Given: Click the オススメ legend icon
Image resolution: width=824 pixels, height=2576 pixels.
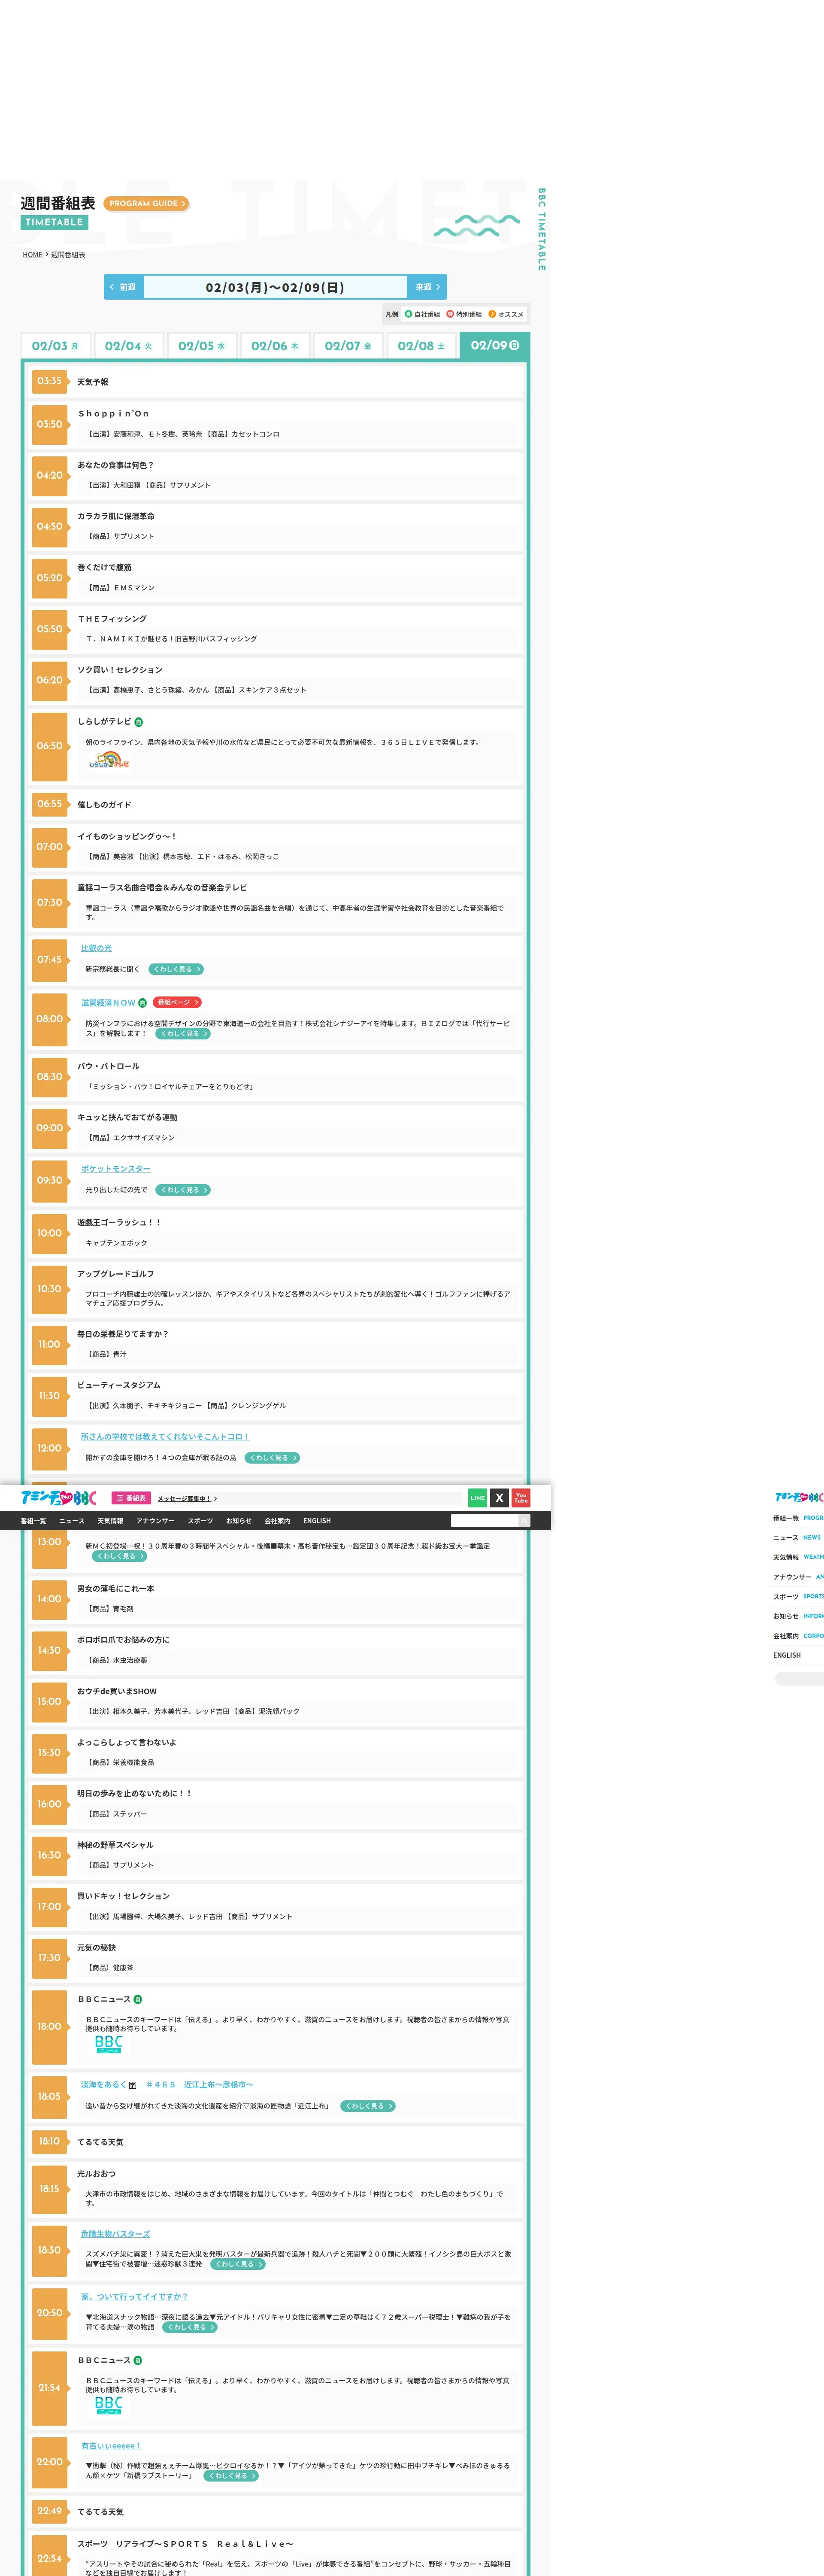Looking at the screenshot, I should pos(492,314).
